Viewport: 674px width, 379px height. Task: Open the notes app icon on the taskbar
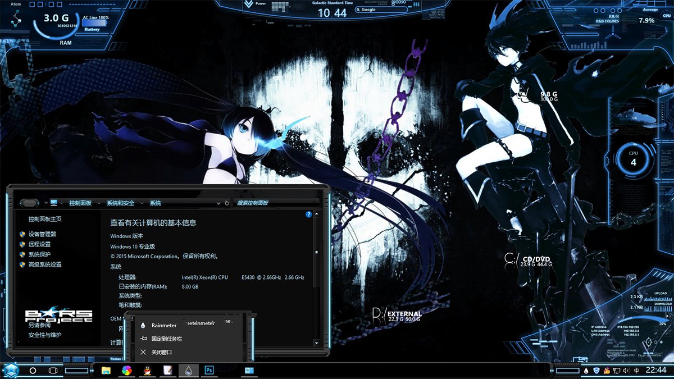[x=167, y=371]
